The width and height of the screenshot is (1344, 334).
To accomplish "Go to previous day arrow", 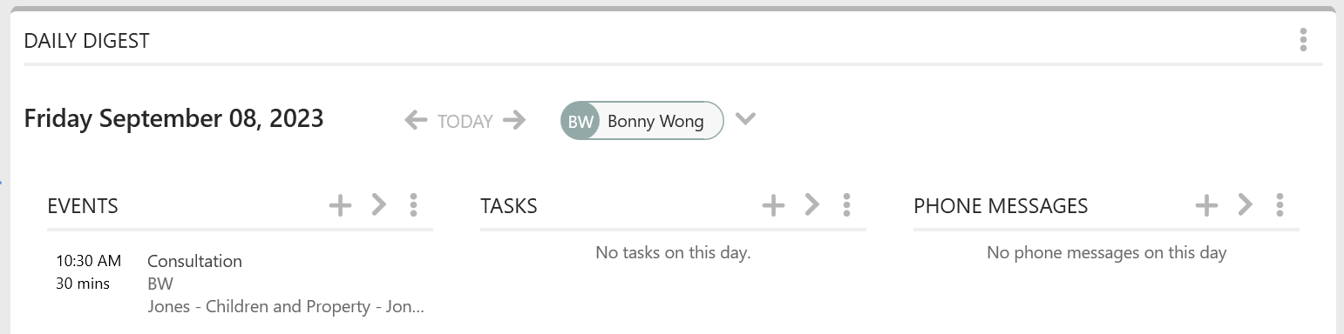I will point(416,120).
